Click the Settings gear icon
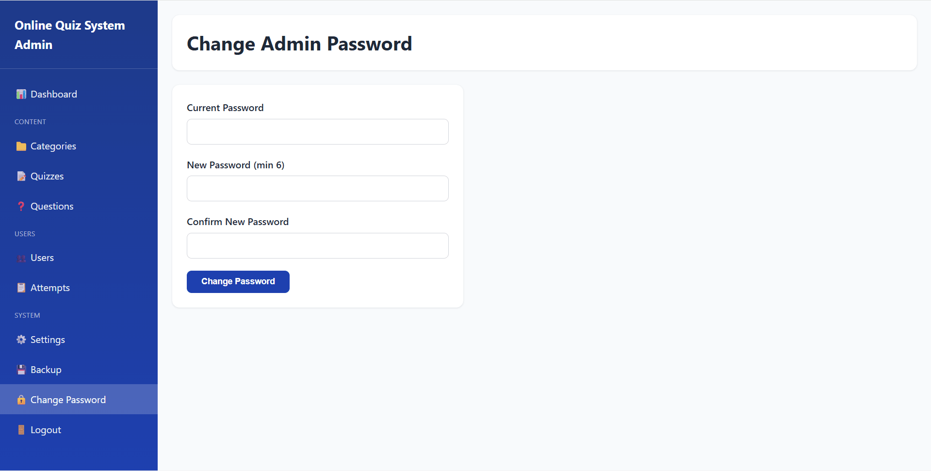This screenshot has height=471, width=931. (21, 340)
